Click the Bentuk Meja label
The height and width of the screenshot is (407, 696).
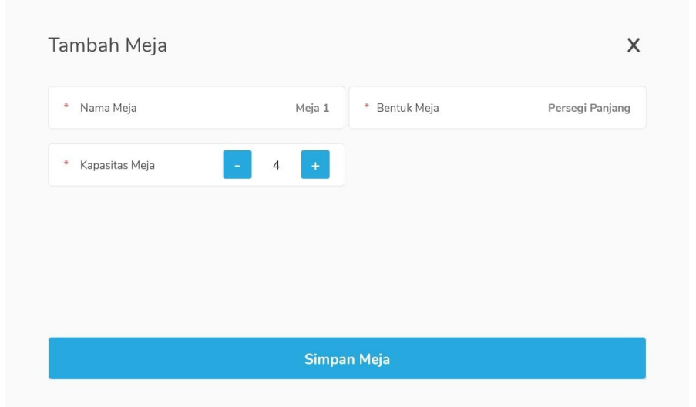tap(408, 108)
